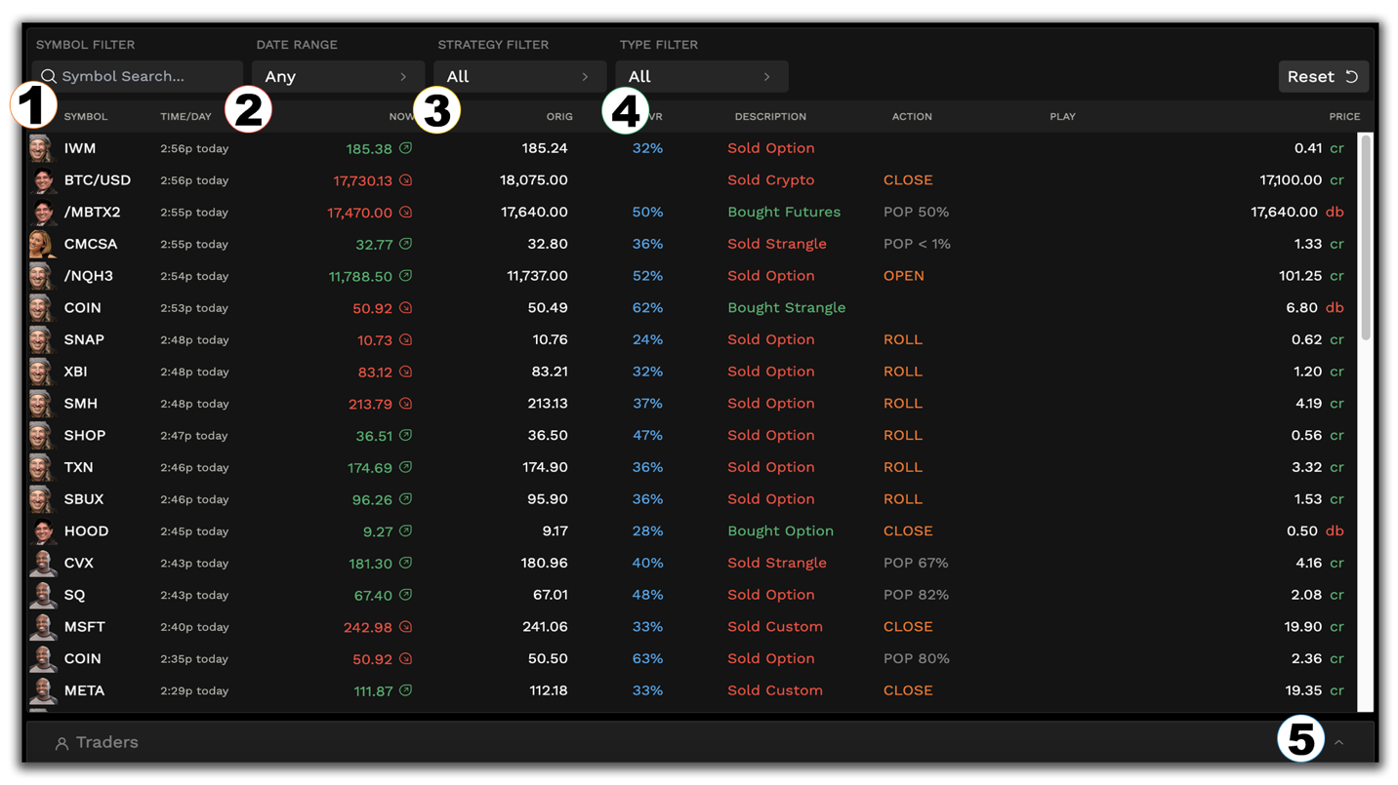This screenshot has width=1398, height=785.
Task: Click the green uptrend indicator beside SHOP price
Action: (407, 435)
